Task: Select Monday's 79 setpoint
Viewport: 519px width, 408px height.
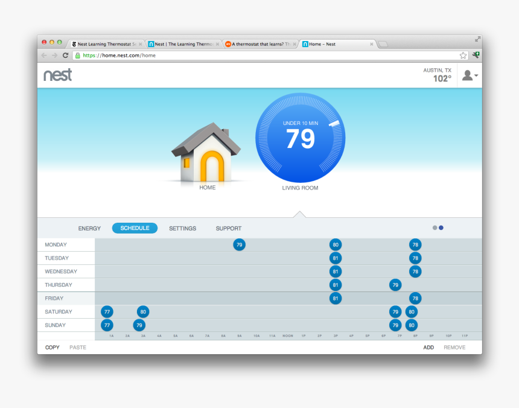Action: pos(240,245)
